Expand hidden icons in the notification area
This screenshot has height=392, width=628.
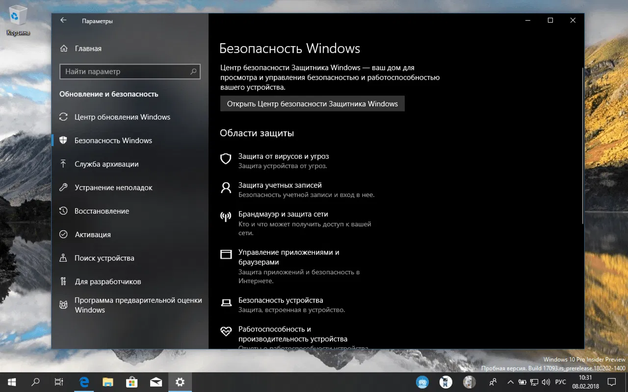pyautogui.click(x=510, y=382)
